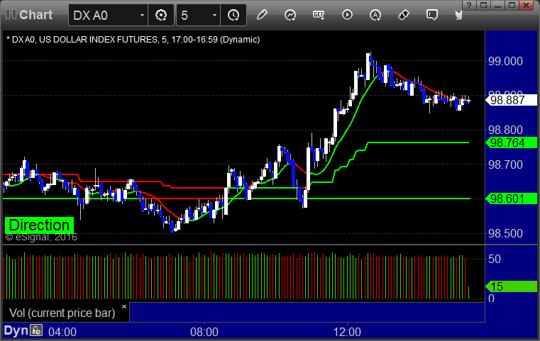Open the alerts icon with letter A

(375, 15)
